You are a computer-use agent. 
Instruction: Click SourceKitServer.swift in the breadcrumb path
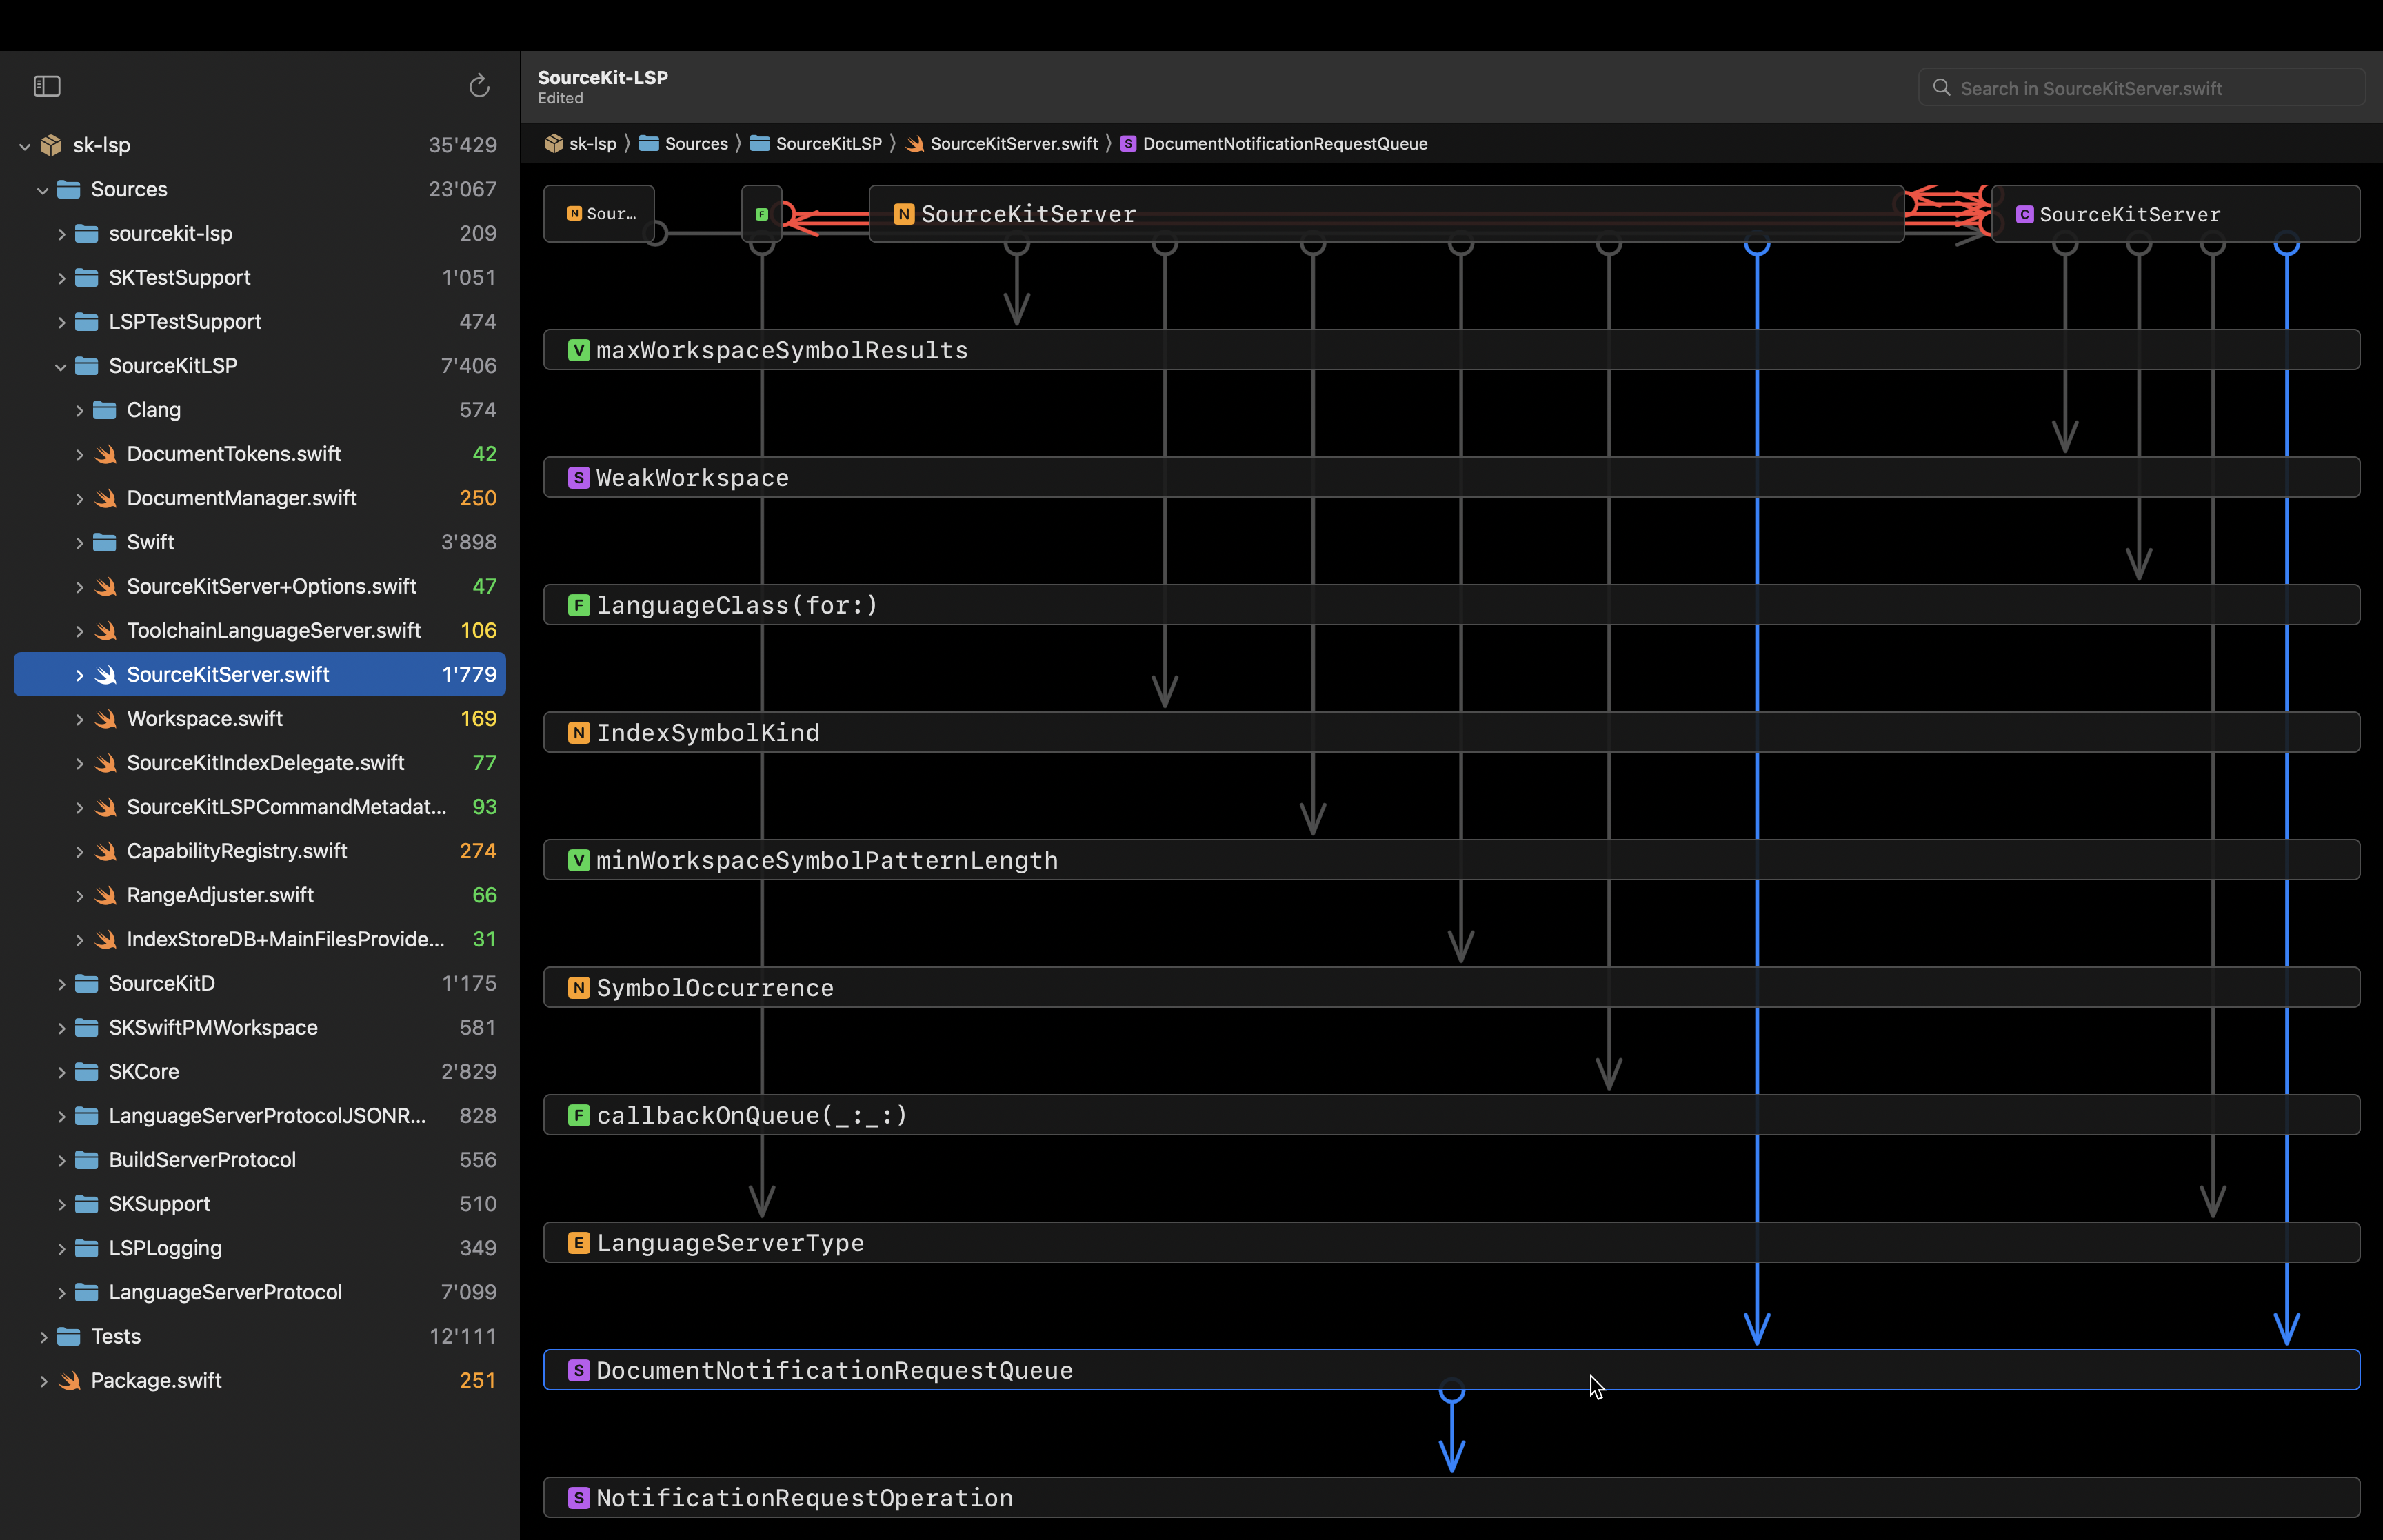1013,144
